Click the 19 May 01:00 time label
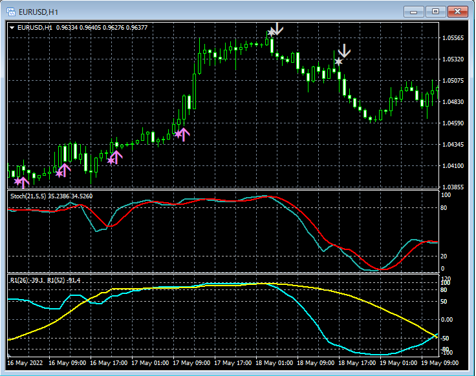The image size is (476, 376). click(x=398, y=363)
